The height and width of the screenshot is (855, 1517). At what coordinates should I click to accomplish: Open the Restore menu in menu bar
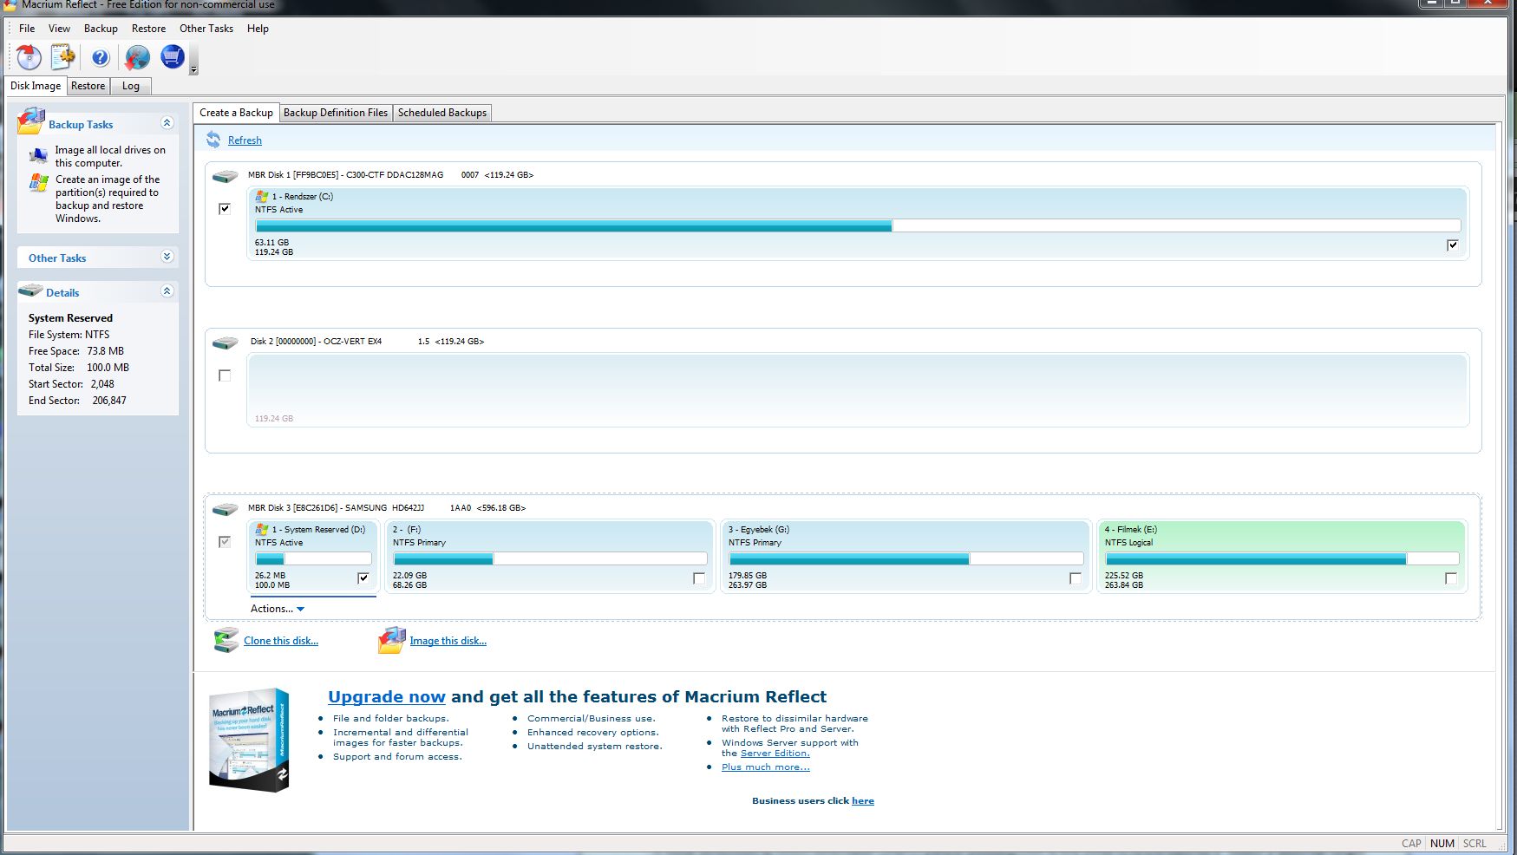148,29
